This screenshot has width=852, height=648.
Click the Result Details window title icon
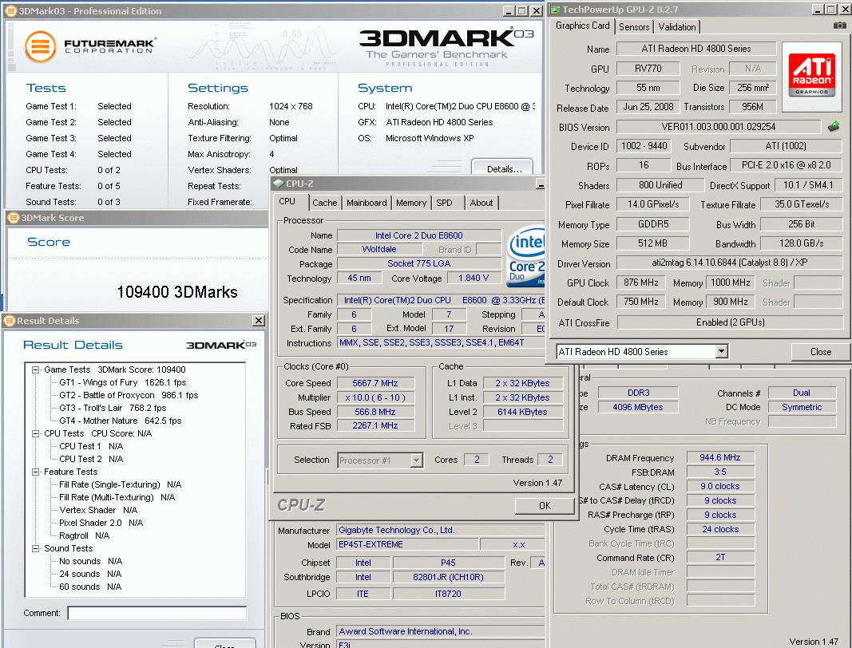10,321
